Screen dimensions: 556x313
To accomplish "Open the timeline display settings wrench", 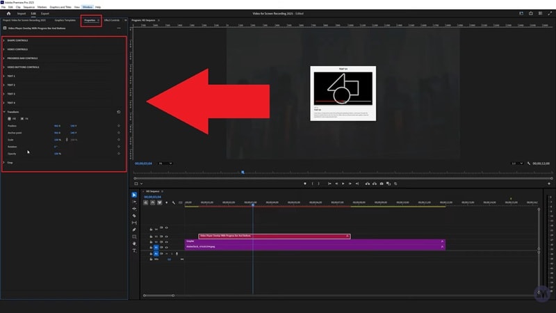I will pos(173,202).
